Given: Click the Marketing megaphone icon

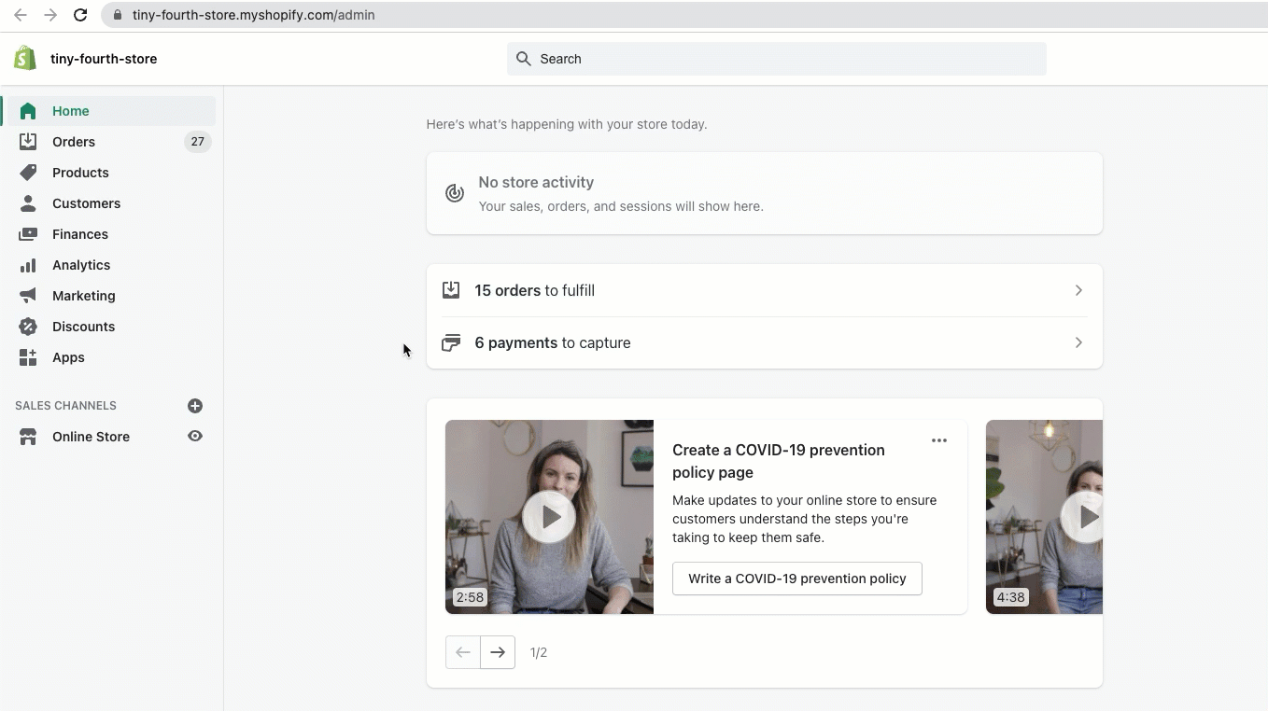Looking at the screenshot, I should tap(28, 296).
